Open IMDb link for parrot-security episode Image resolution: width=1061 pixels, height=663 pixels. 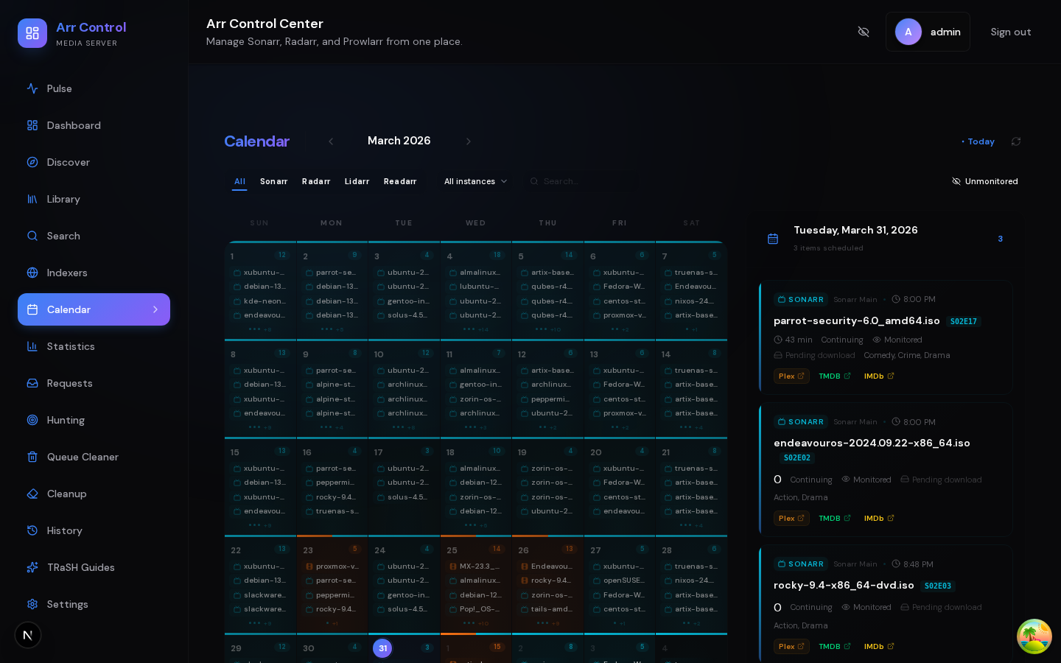coord(879,376)
